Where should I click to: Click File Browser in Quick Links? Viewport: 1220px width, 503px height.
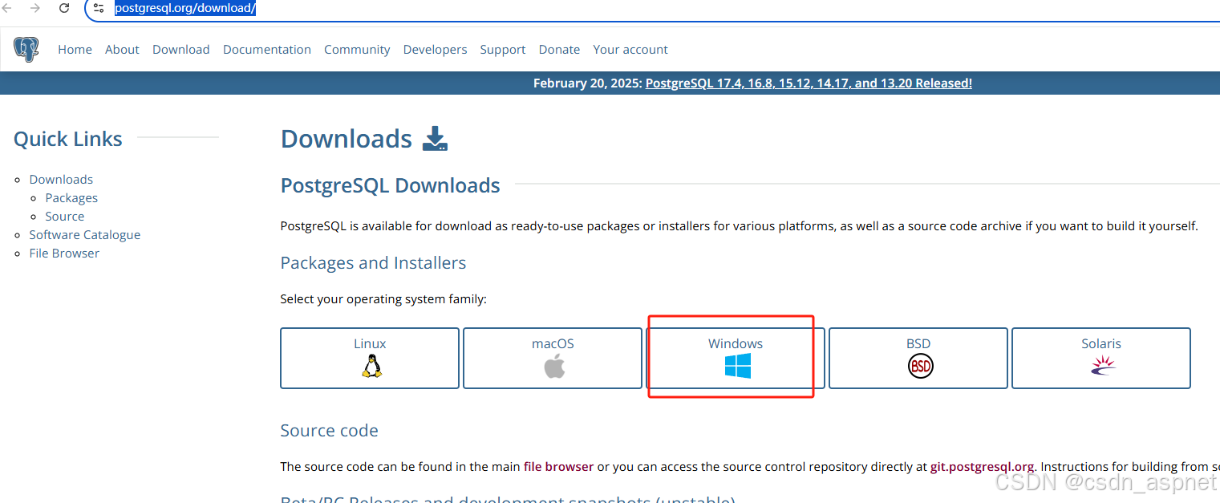pyautogui.click(x=64, y=254)
